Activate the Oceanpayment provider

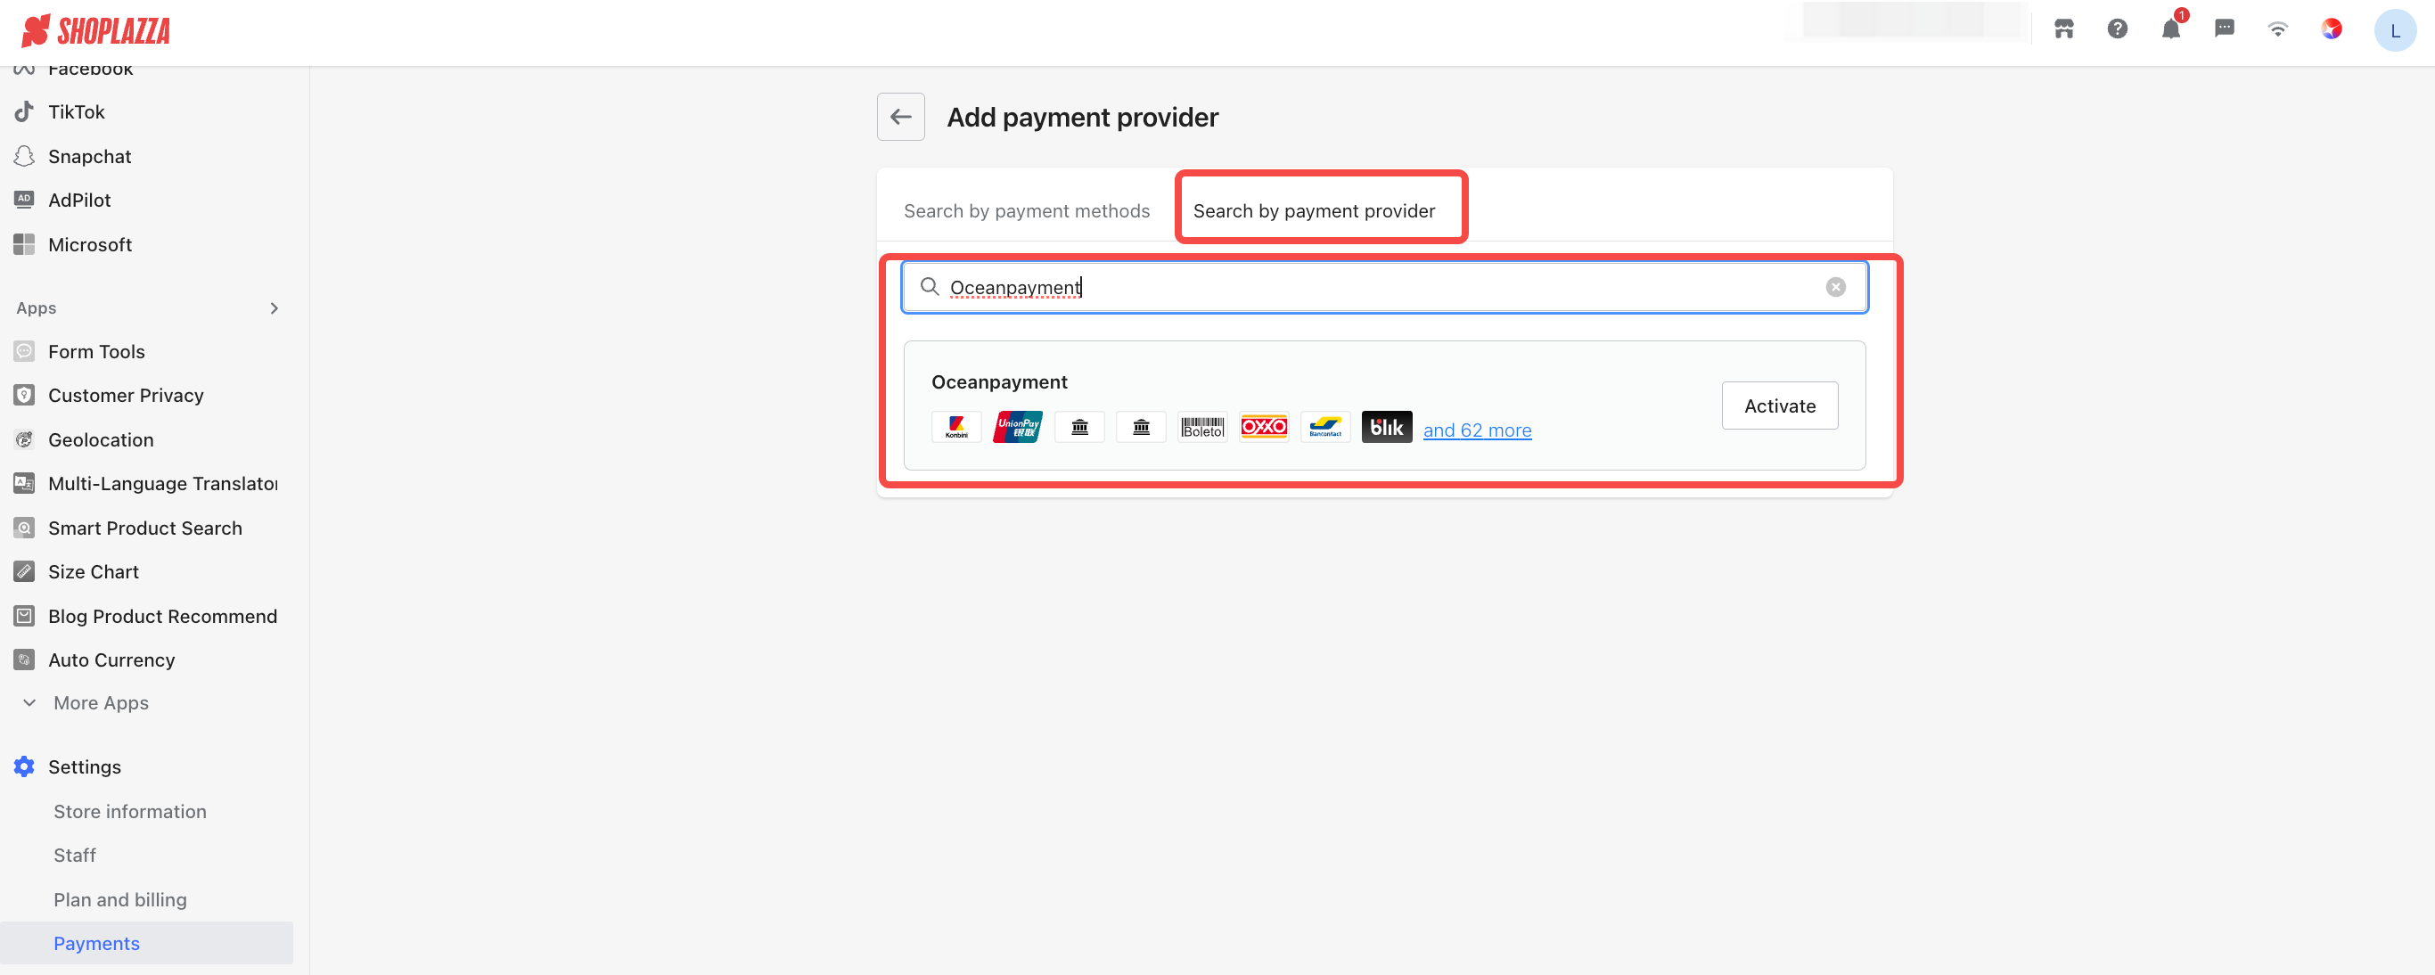coord(1780,406)
